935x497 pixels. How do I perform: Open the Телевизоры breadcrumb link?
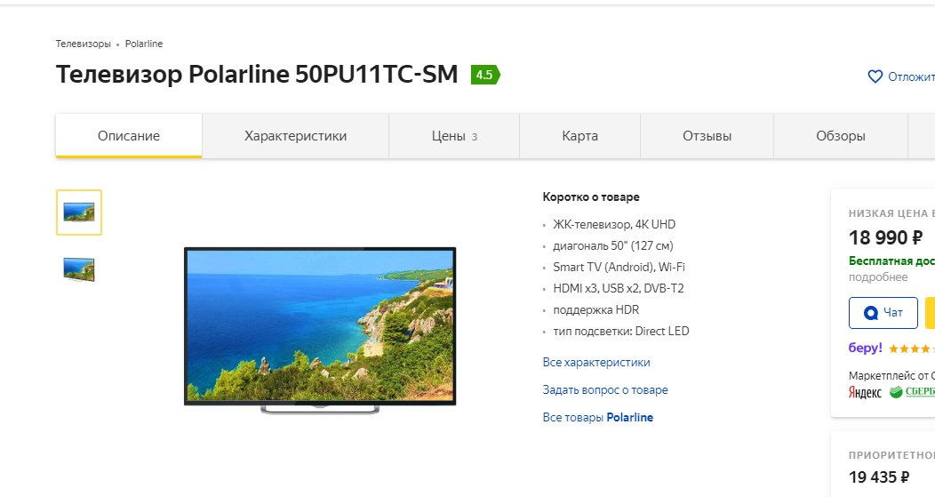(x=84, y=44)
